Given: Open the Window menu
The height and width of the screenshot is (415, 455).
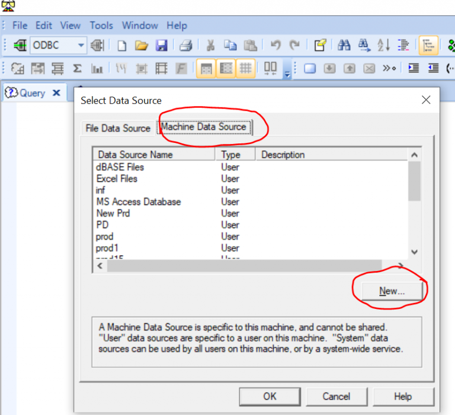Looking at the screenshot, I should (140, 25).
